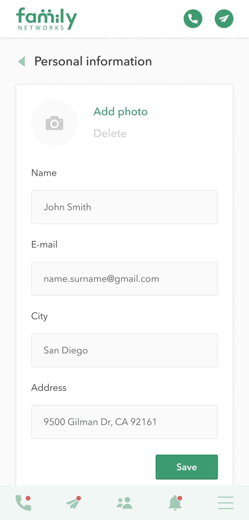Click the camera photo placeholder
The height and width of the screenshot is (520, 249).
(x=54, y=123)
